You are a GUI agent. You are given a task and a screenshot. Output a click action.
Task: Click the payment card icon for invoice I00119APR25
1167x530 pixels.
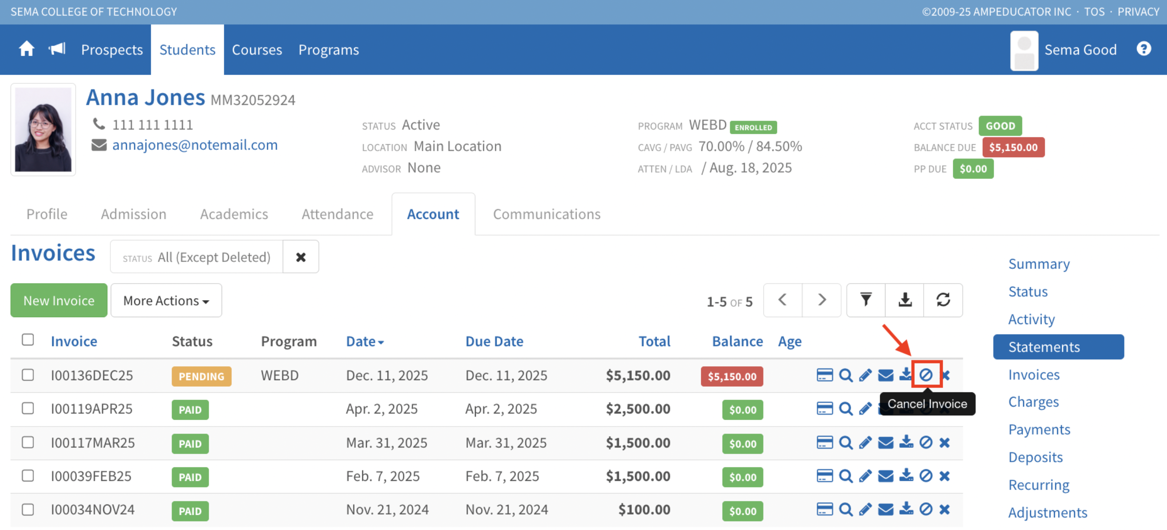pos(824,409)
